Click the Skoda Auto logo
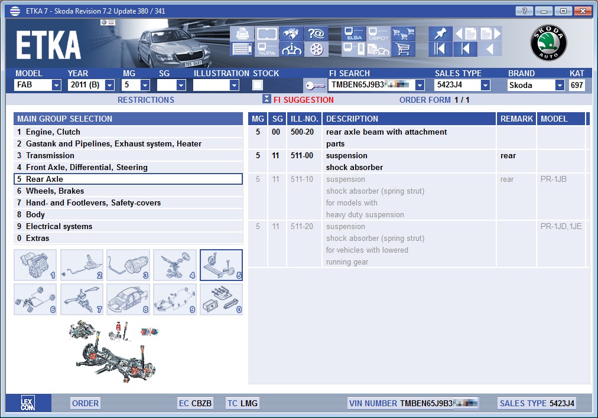Image resolution: width=598 pixels, height=418 pixels. click(x=548, y=43)
